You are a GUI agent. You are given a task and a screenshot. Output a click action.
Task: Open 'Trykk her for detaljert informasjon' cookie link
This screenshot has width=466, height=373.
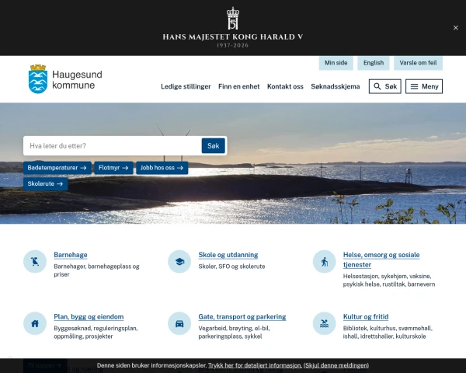tap(255, 365)
